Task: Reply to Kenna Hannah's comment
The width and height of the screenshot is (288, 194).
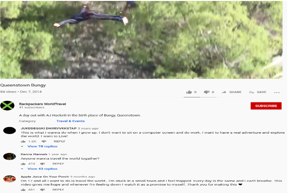Action: click(x=58, y=163)
